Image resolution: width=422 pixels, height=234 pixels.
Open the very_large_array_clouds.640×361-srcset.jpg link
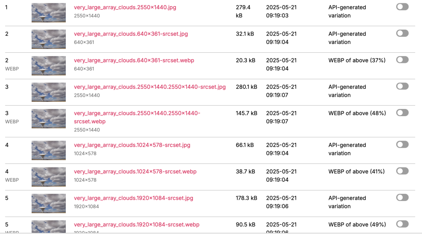pos(131,34)
